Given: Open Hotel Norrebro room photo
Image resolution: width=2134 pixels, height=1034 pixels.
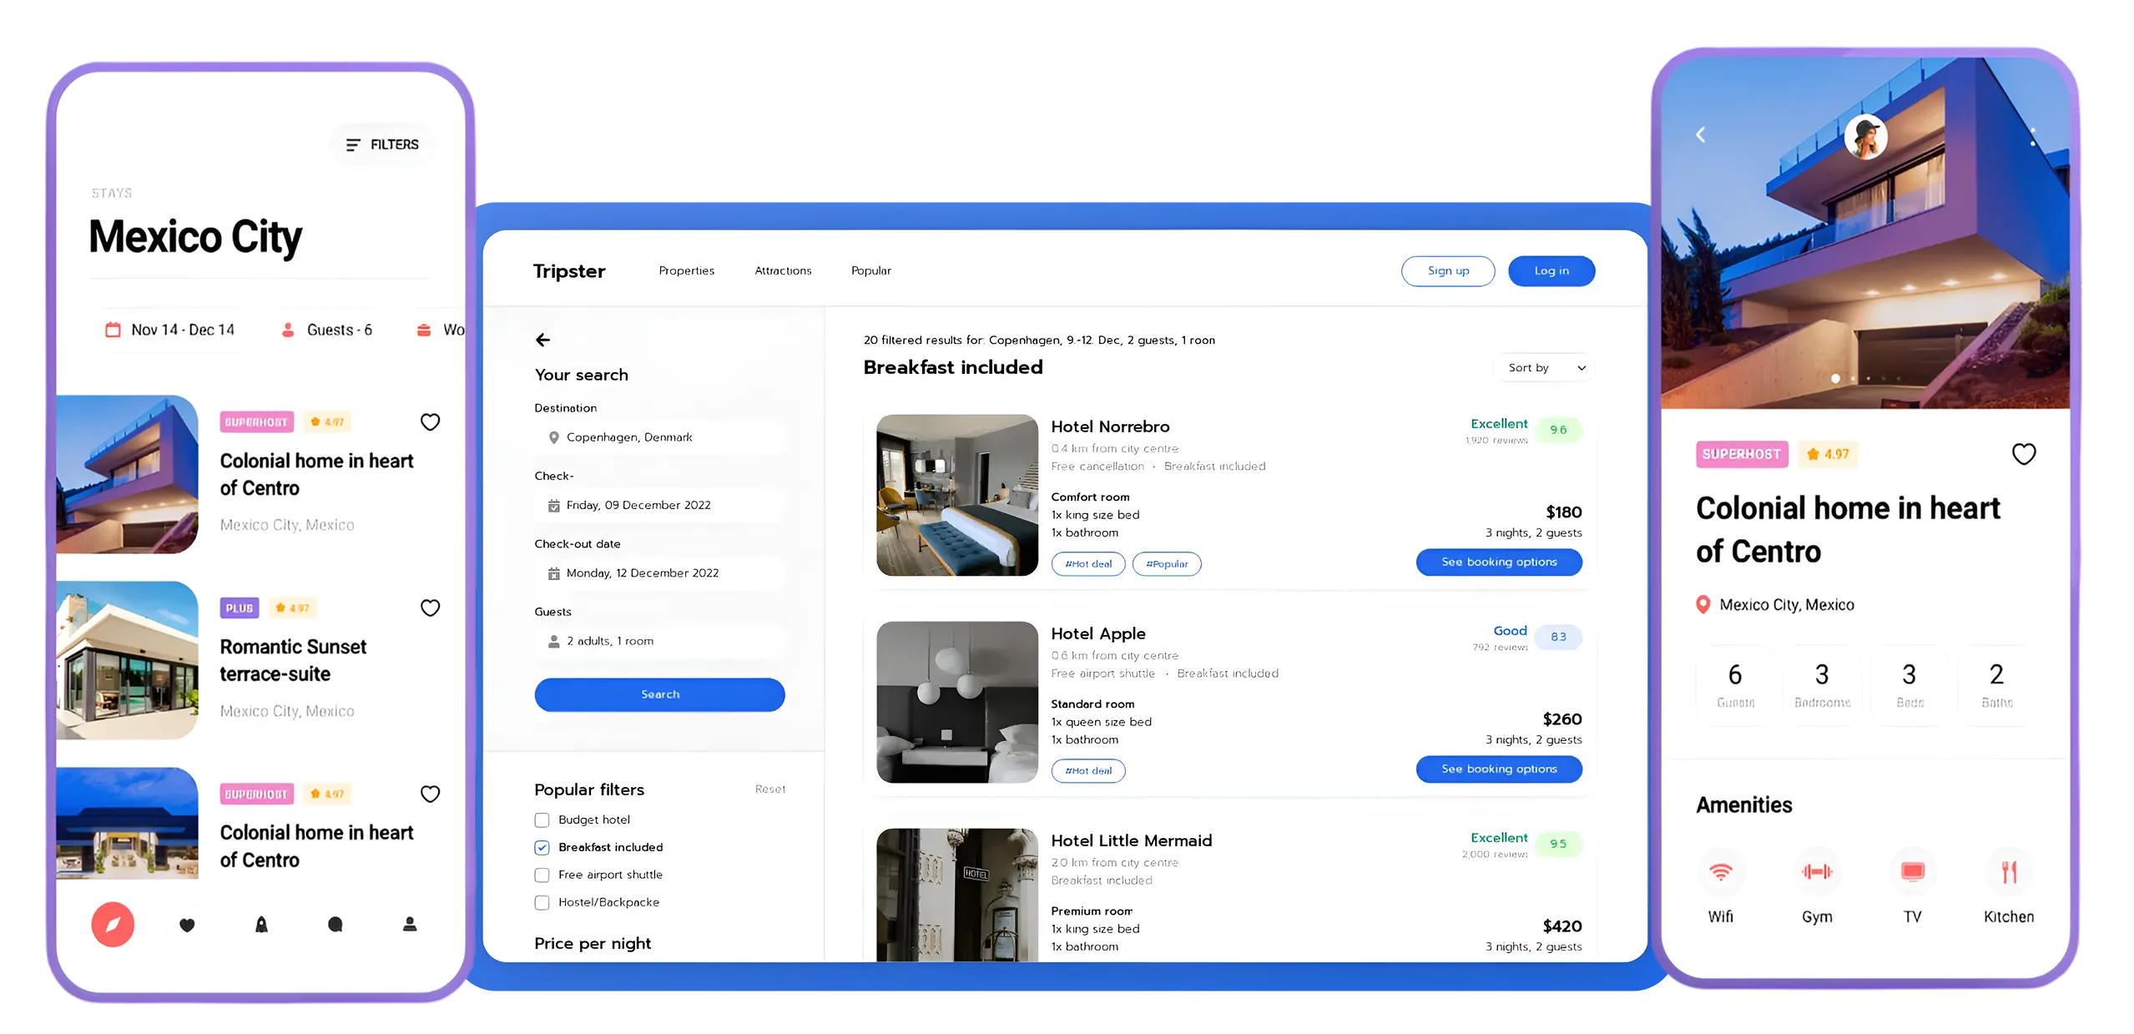Looking at the screenshot, I should [956, 495].
